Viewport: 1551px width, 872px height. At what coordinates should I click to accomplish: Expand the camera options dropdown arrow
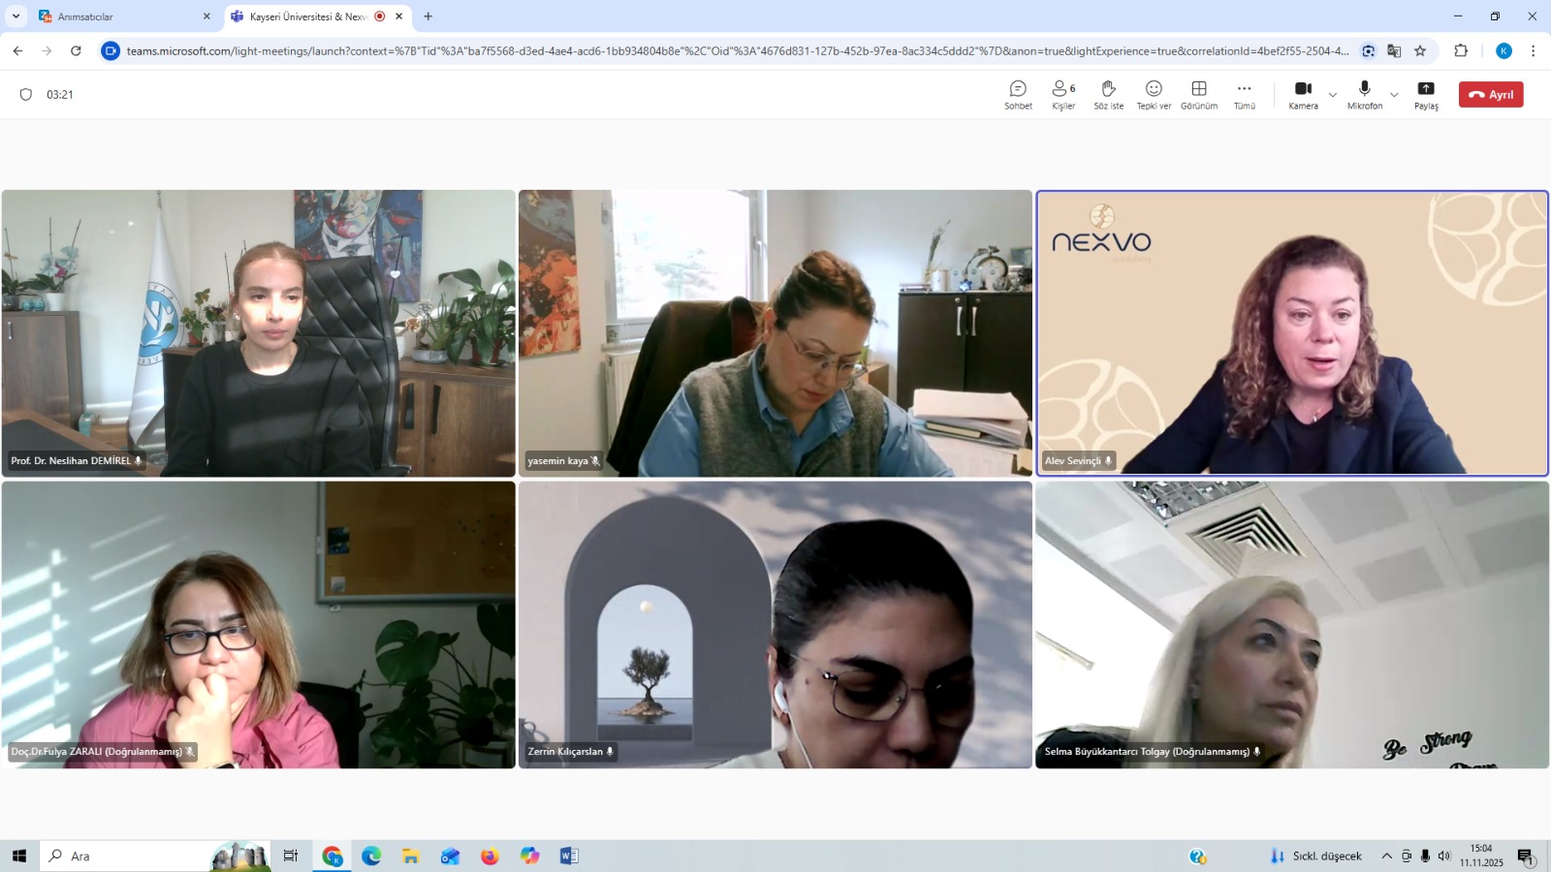(x=1333, y=95)
